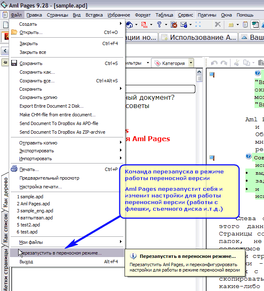Screen dimensions: 264x291
Task: Click the empty search field in tree panel
Action: (x=160, y=89)
